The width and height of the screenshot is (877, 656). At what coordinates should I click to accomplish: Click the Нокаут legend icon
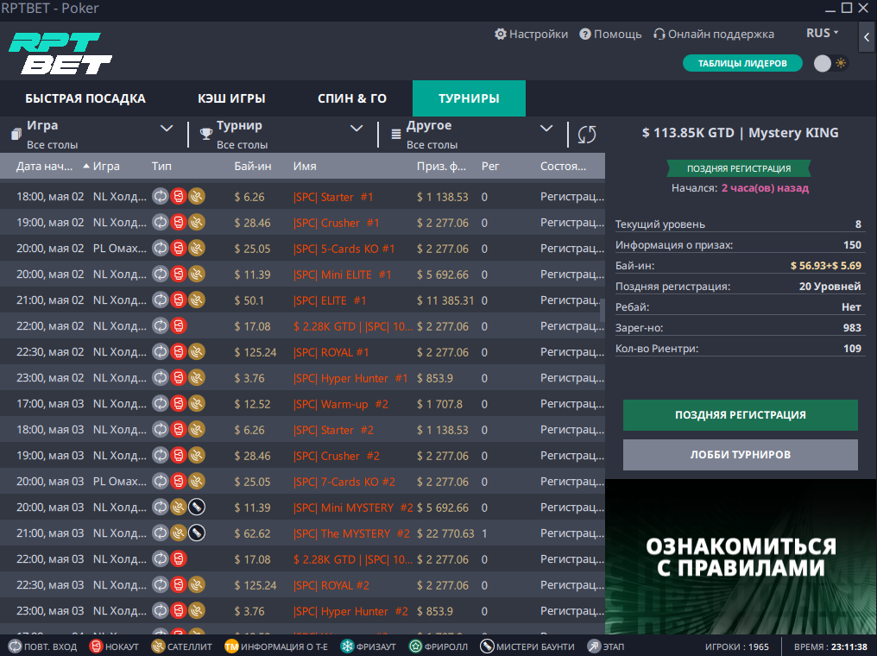coord(96,647)
